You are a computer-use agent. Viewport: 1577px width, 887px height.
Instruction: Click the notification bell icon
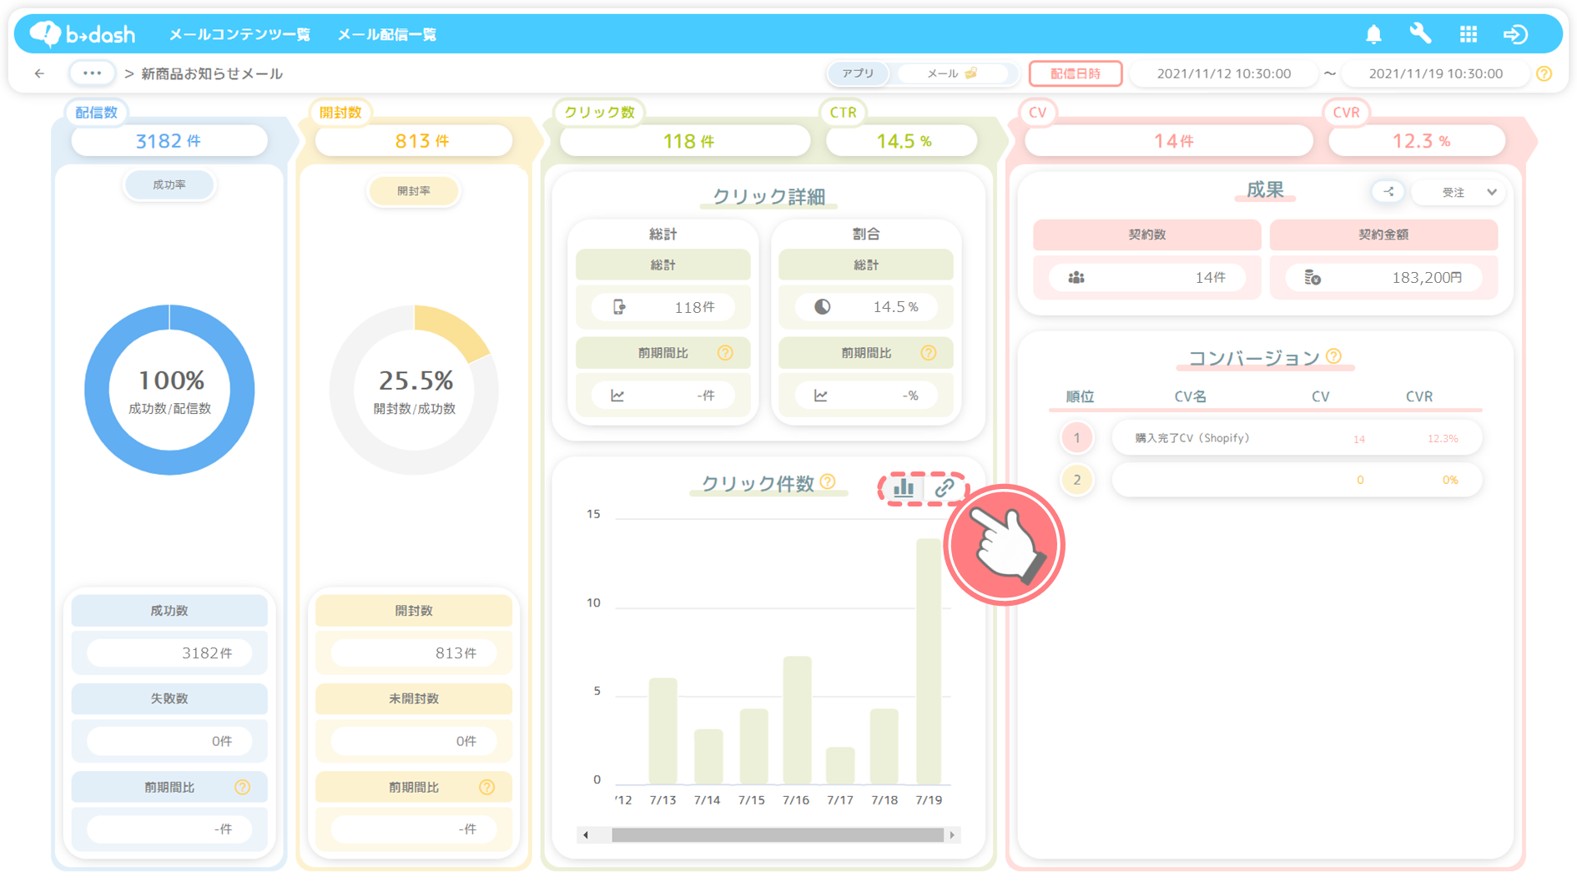[1373, 34]
